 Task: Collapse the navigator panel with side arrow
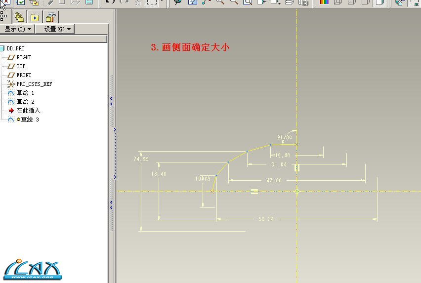[x=115, y=130]
